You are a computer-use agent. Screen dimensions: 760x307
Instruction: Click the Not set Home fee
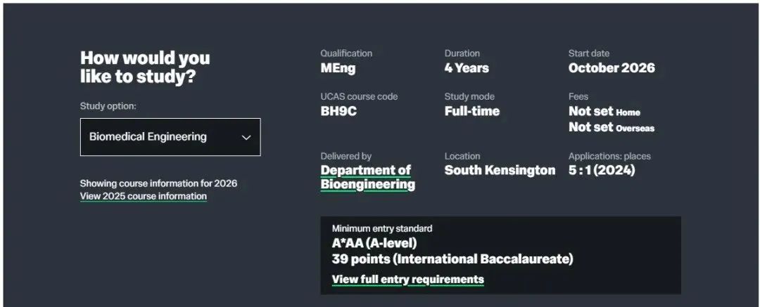[604, 112]
